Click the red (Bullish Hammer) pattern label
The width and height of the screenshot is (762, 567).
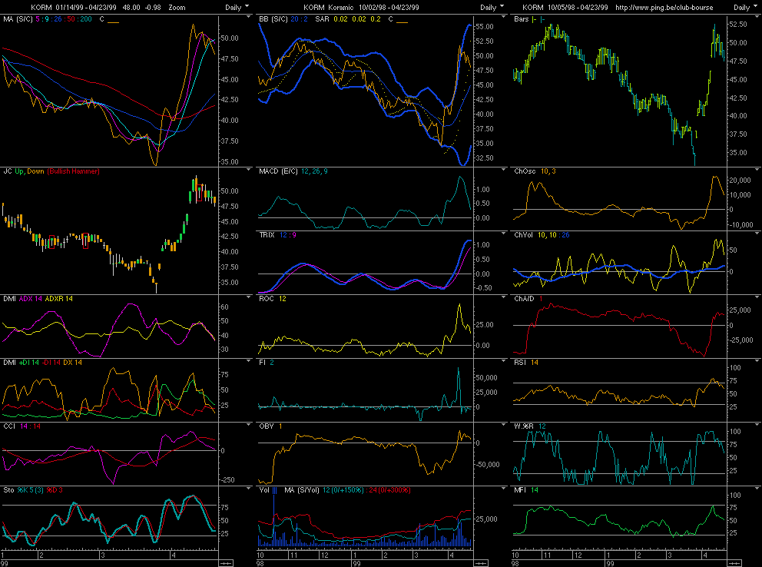[x=74, y=171]
